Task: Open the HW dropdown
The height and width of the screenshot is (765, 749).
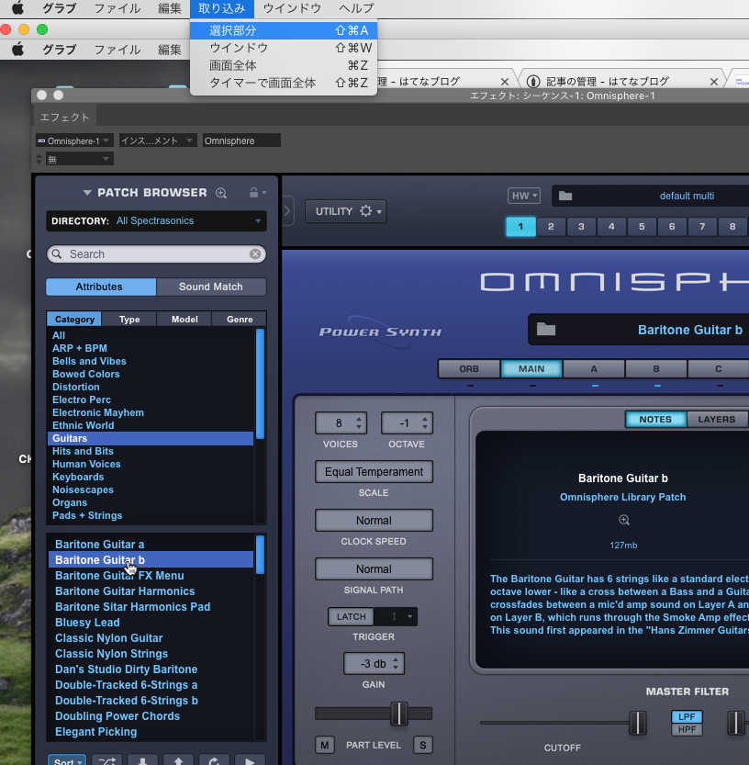Action: [x=524, y=196]
